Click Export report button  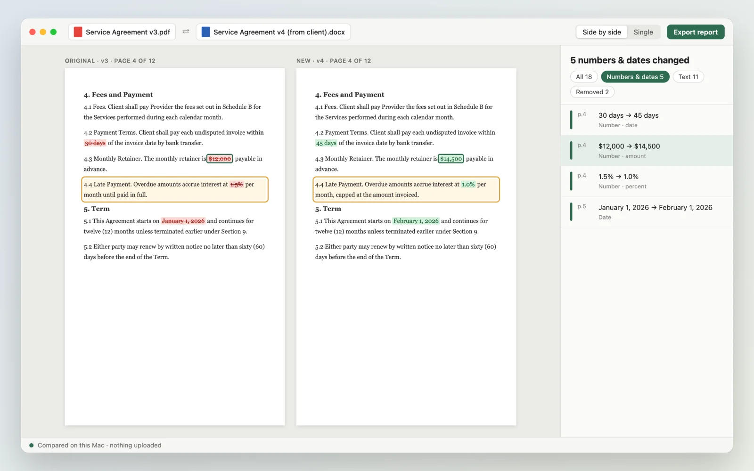tap(696, 32)
